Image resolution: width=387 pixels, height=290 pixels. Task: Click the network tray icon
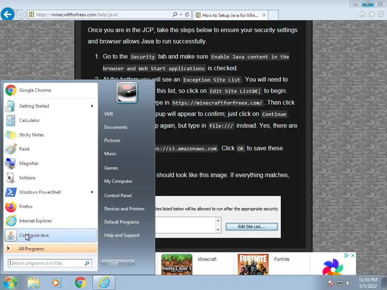click(x=340, y=283)
